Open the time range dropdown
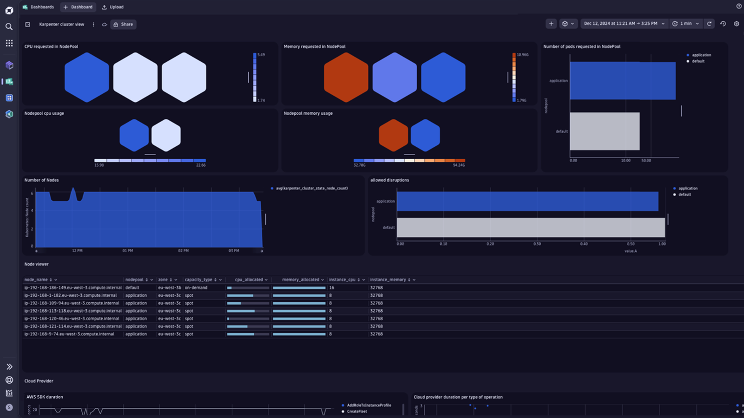Screen dimensions: 744x418 [624, 24]
